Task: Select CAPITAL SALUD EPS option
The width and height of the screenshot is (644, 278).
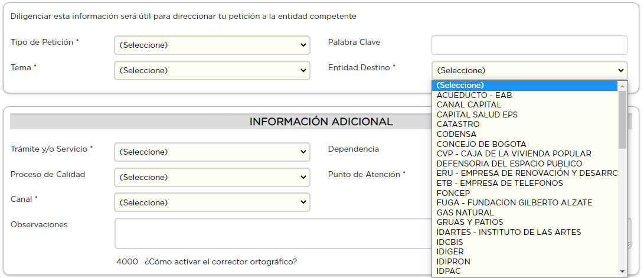Action: pos(477,115)
